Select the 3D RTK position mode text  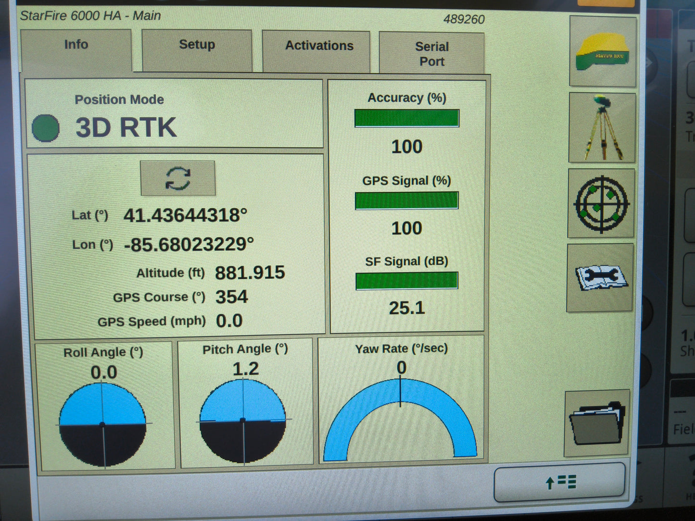click(x=126, y=128)
